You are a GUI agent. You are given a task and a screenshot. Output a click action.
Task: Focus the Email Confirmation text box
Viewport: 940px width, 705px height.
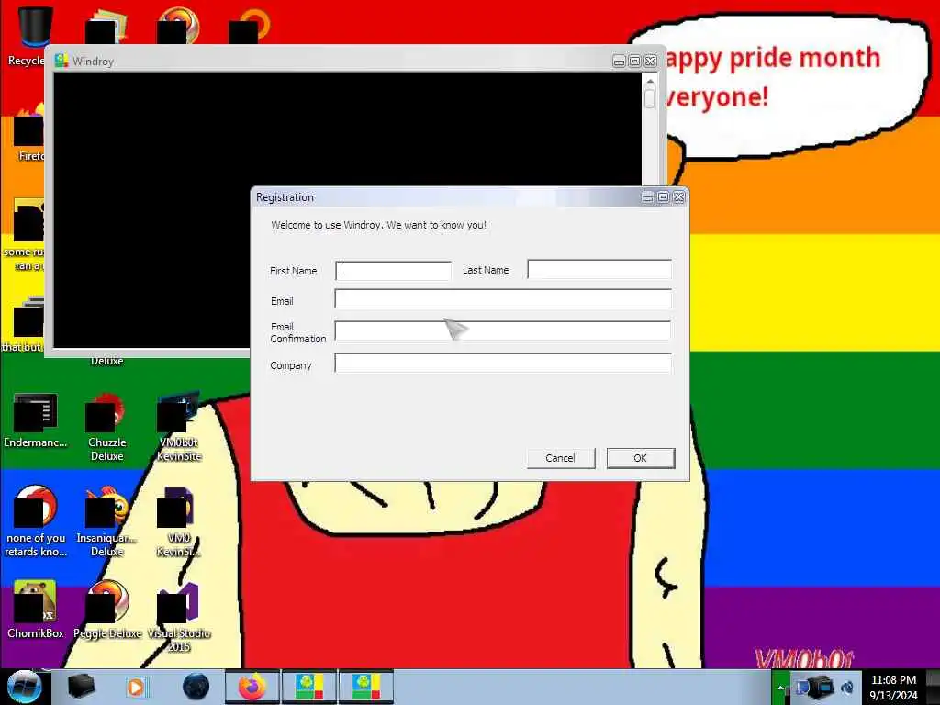coord(503,330)
